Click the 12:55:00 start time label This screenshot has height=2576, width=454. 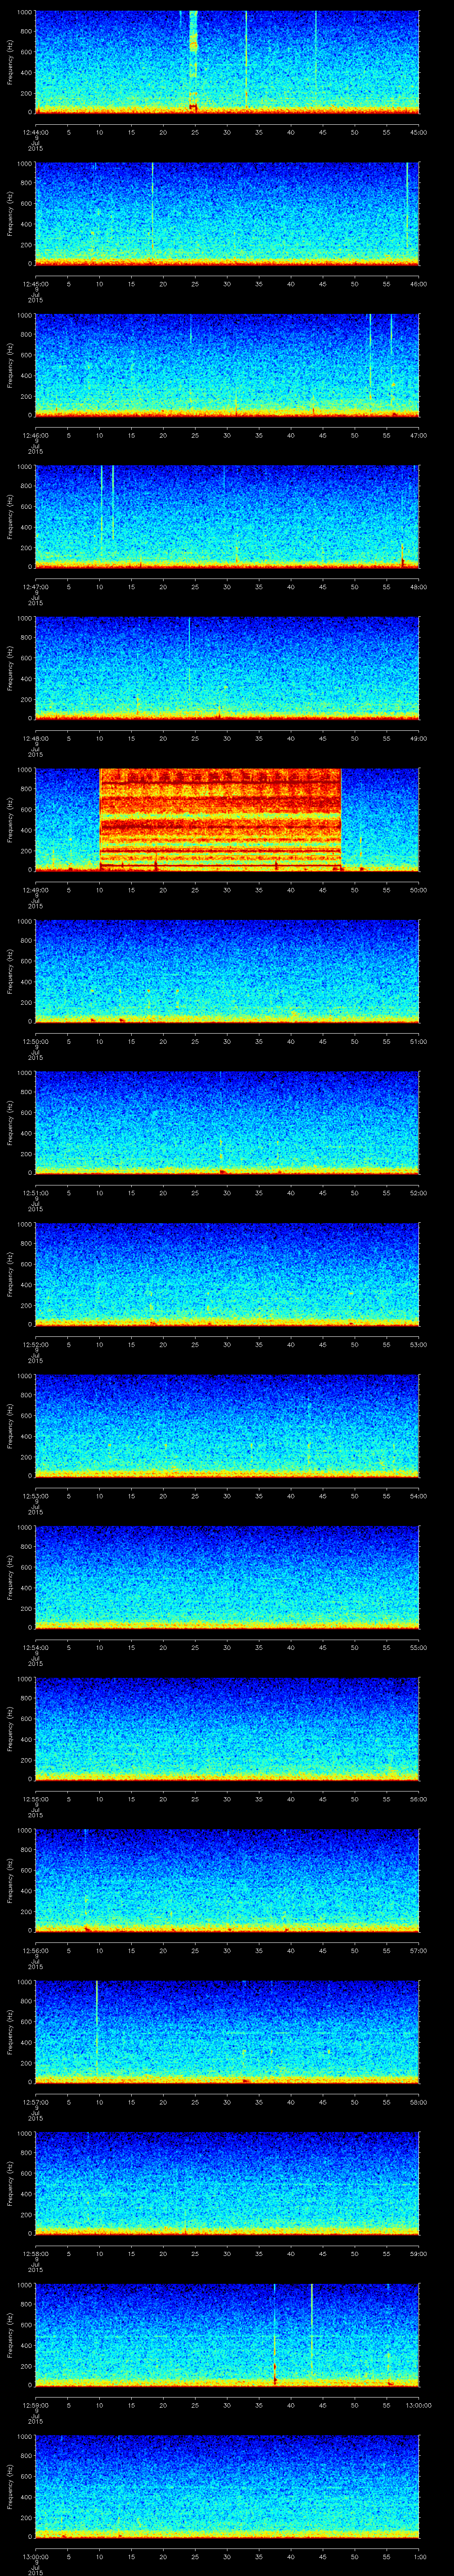point(35,1800)
